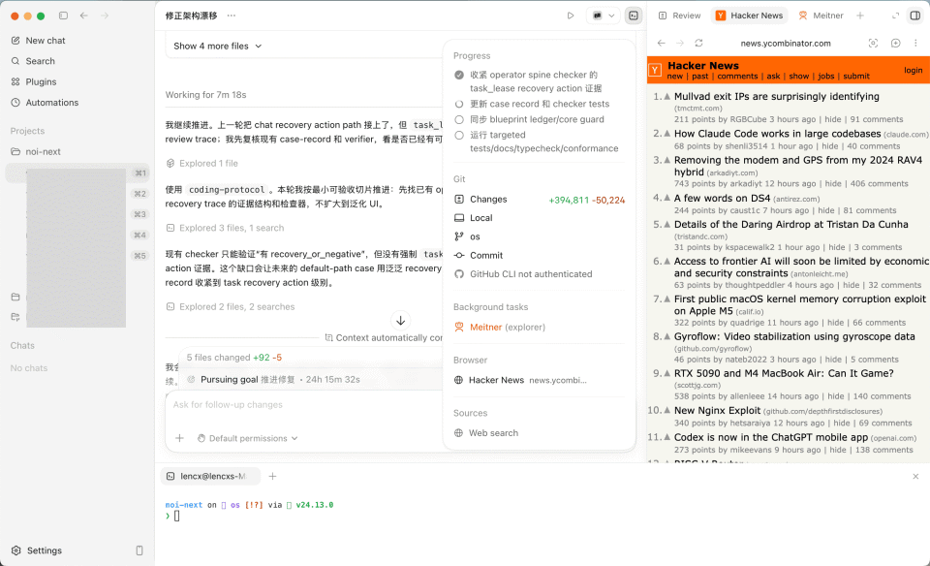Open the Review tab
Image resolution: width=930 pixels, height=566 pixels.
pos(680,16)
